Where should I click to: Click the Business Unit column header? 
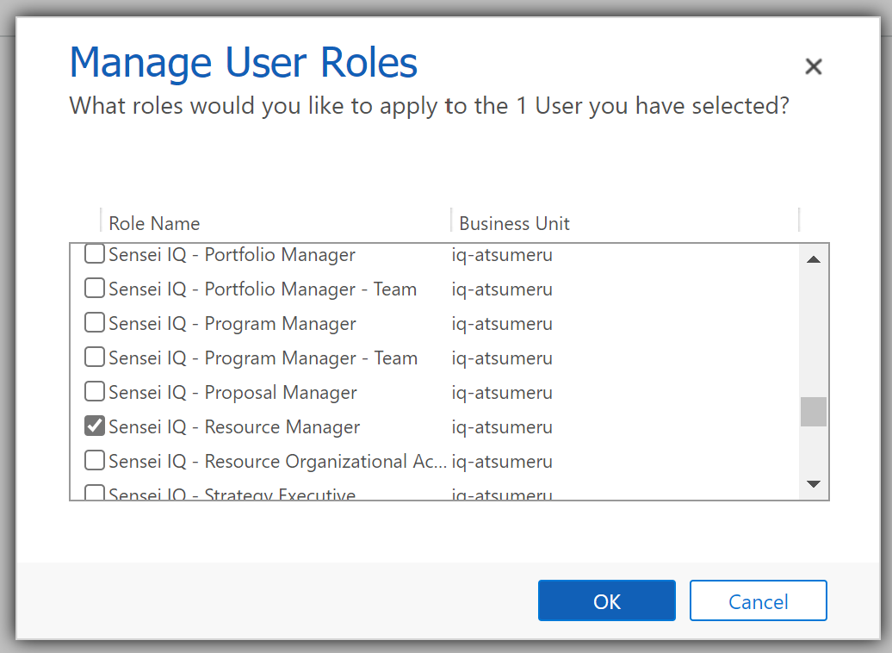click(514, 223)
